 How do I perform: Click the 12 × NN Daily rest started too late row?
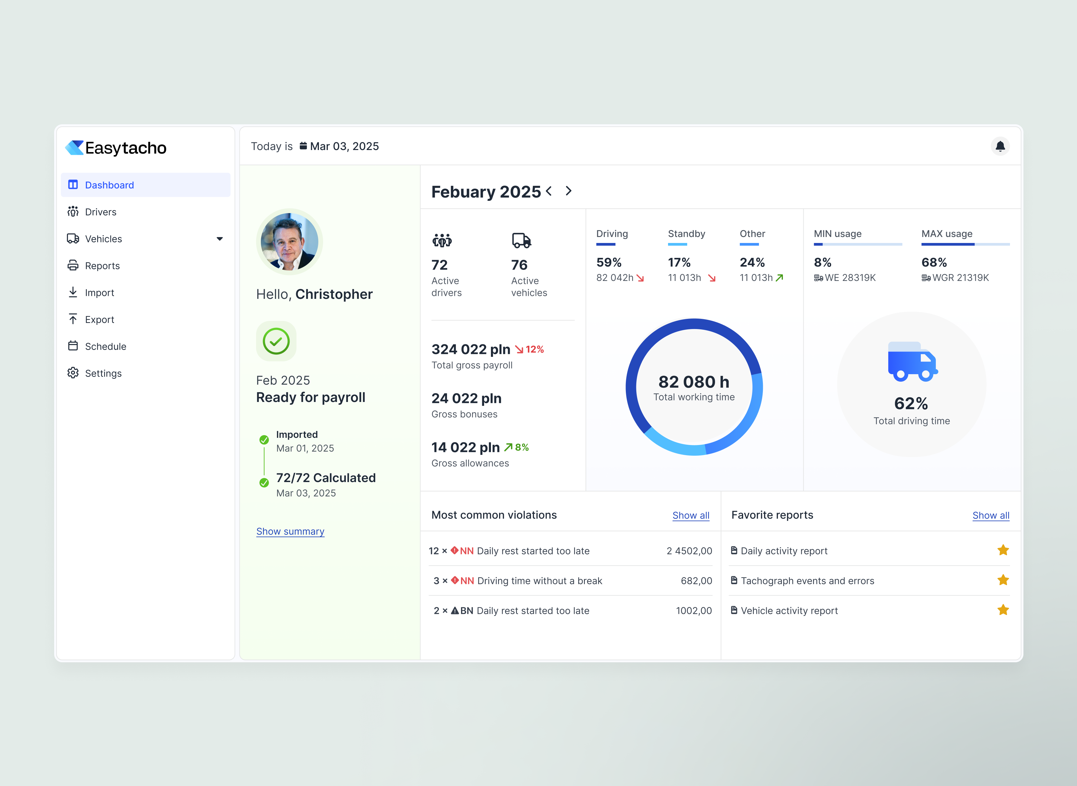[x=570, y=550]
